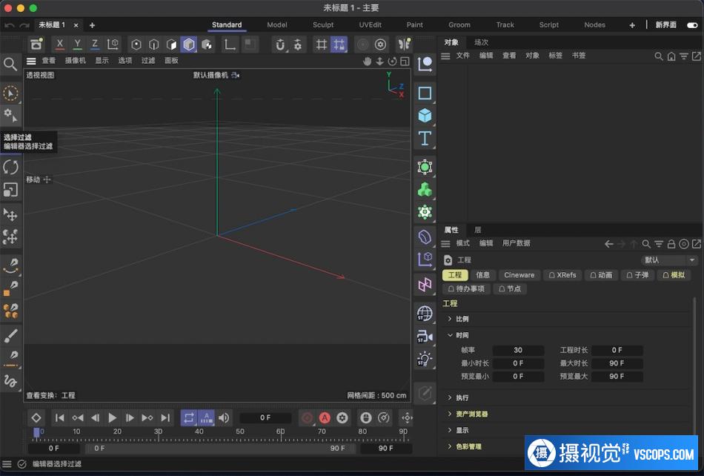Viewport: 704px width, 476px height.
Task: Toggle the red auto-keying A button
Action: click(x=325, y=418)
